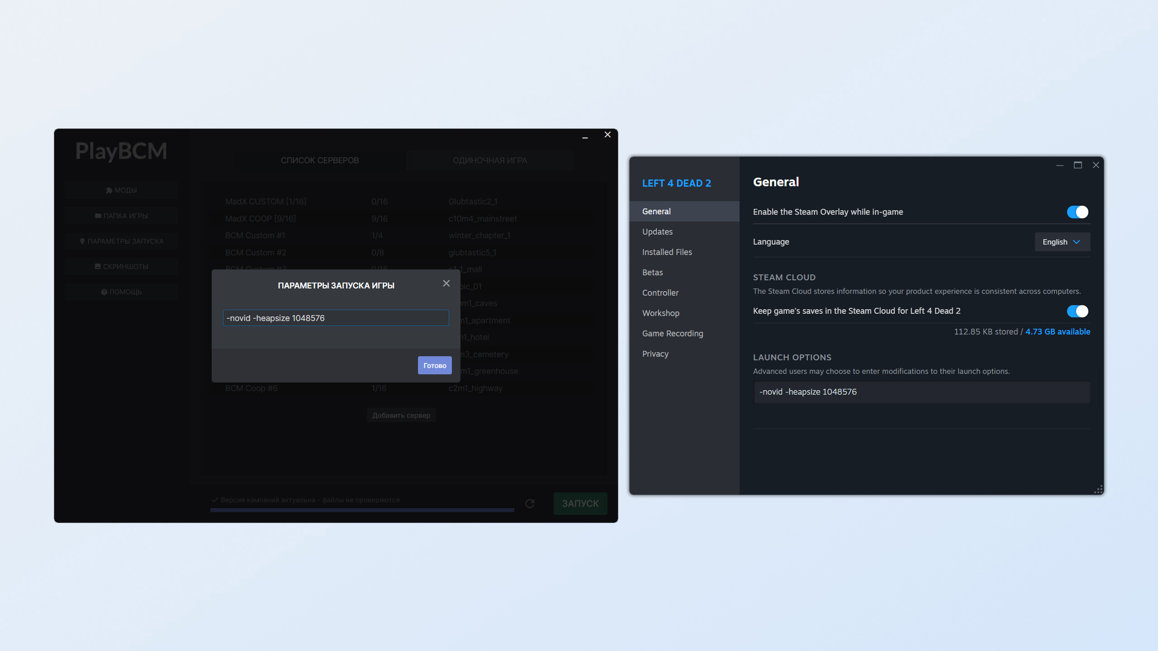1158x651 pixels.
Task: Click the Steam launch options text field
Action: [x=921, y=392]
